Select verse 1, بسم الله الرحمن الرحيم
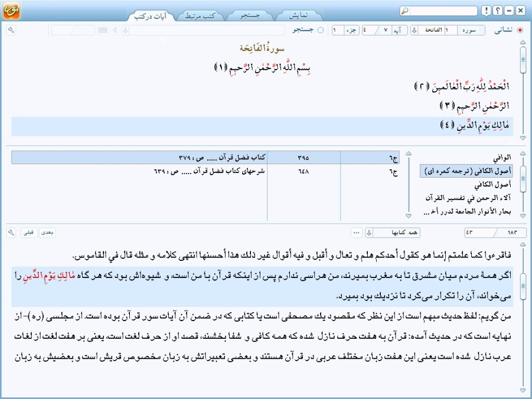 click(x=262, y=67)
